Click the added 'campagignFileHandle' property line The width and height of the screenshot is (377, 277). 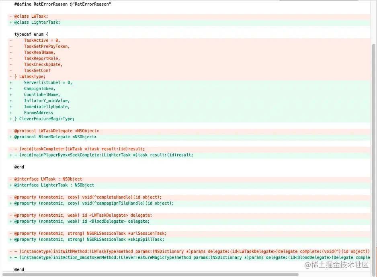(x=189, y=203)
